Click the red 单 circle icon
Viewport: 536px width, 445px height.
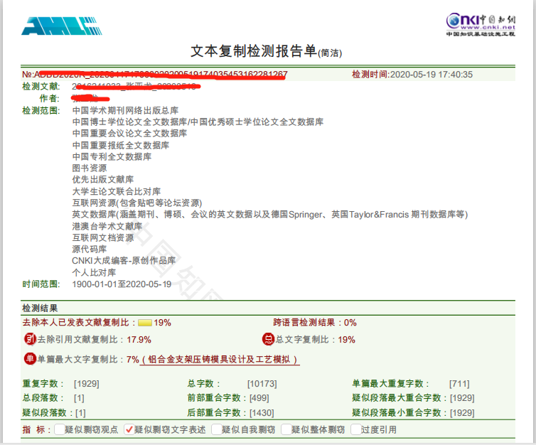click(30, 359)
